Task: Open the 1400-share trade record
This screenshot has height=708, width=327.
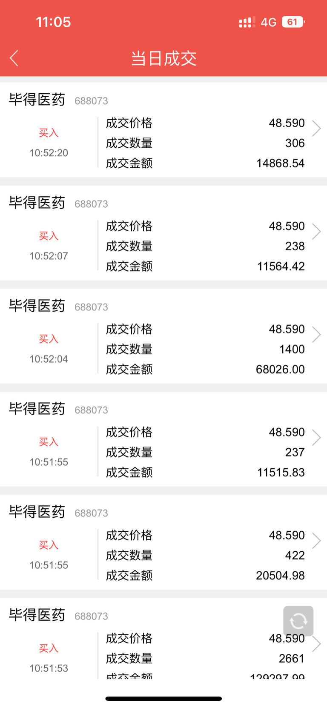Action: pyautogui.click(x=163, y=336)
